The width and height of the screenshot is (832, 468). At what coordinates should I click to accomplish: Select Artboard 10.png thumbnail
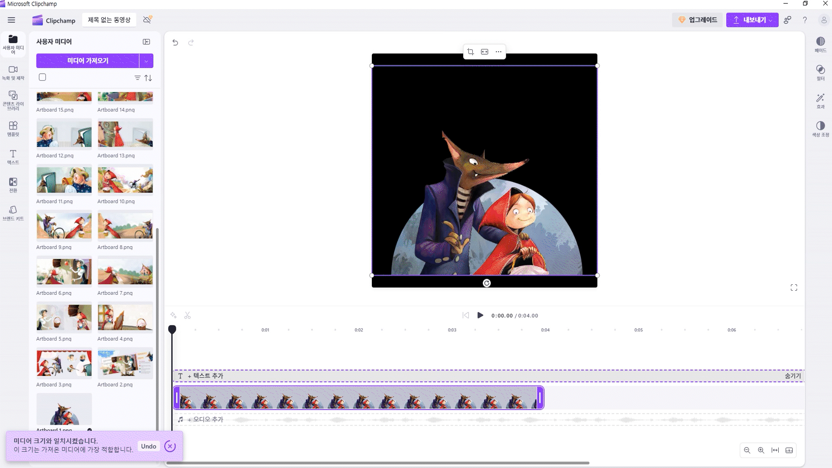click(x=125, y=180)
